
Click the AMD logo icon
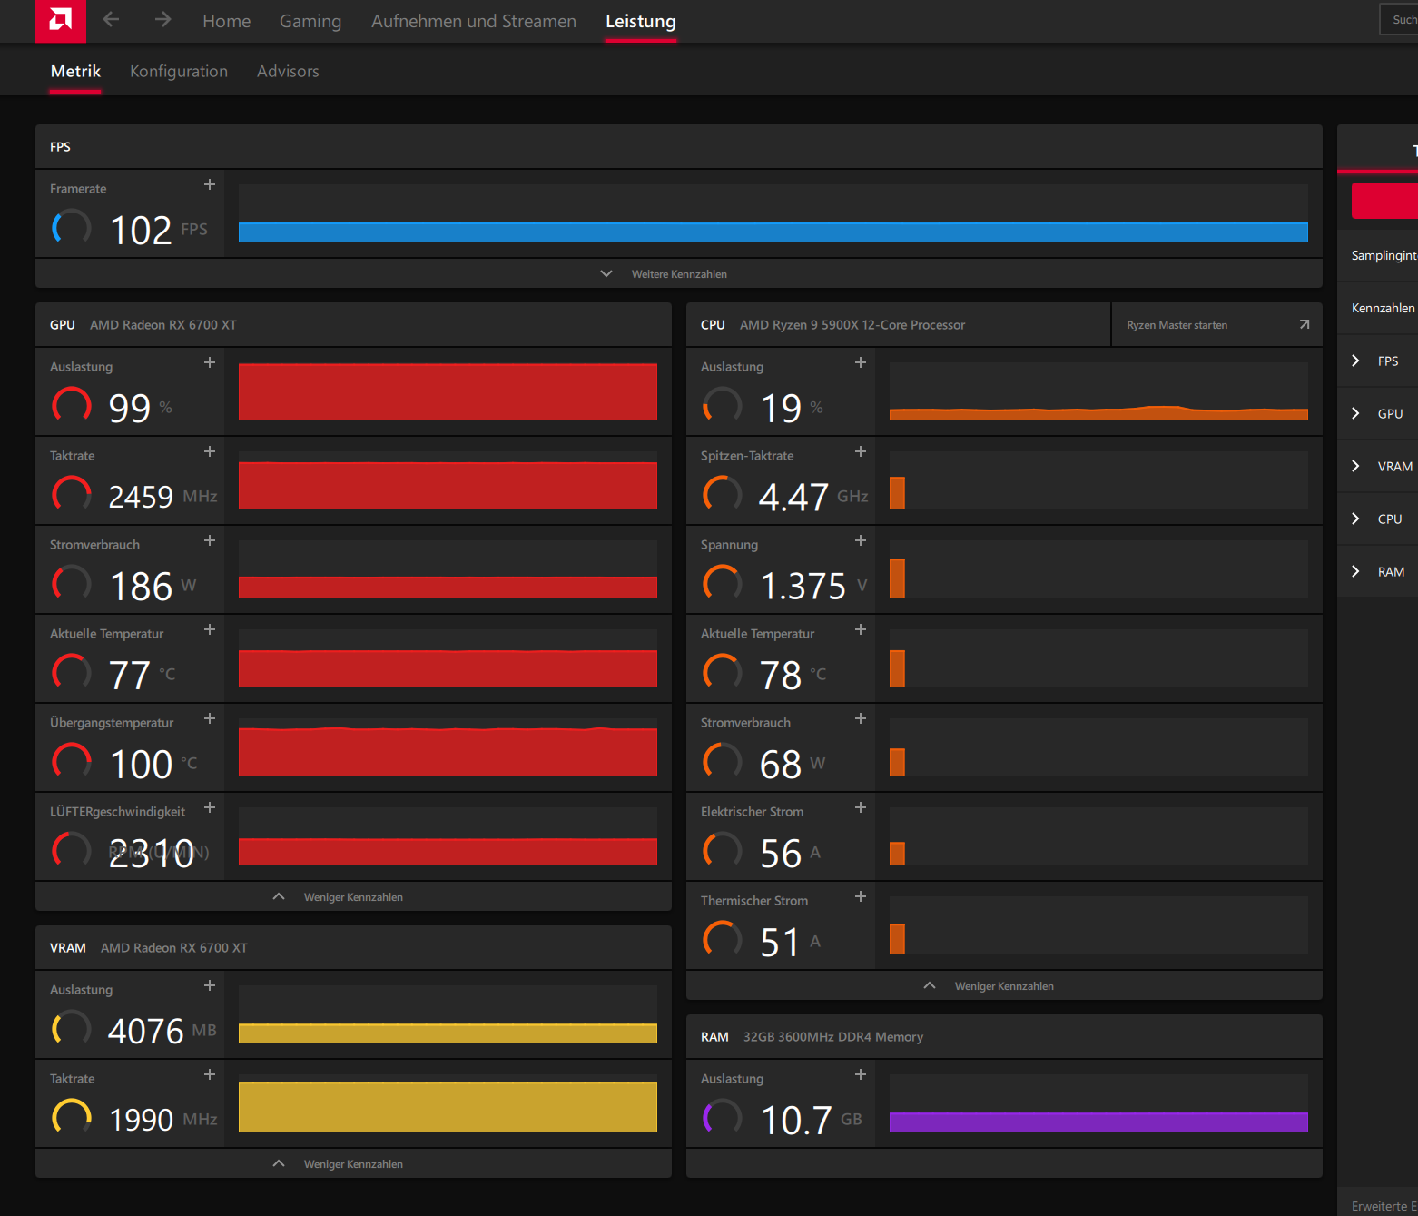click(61, 20)
